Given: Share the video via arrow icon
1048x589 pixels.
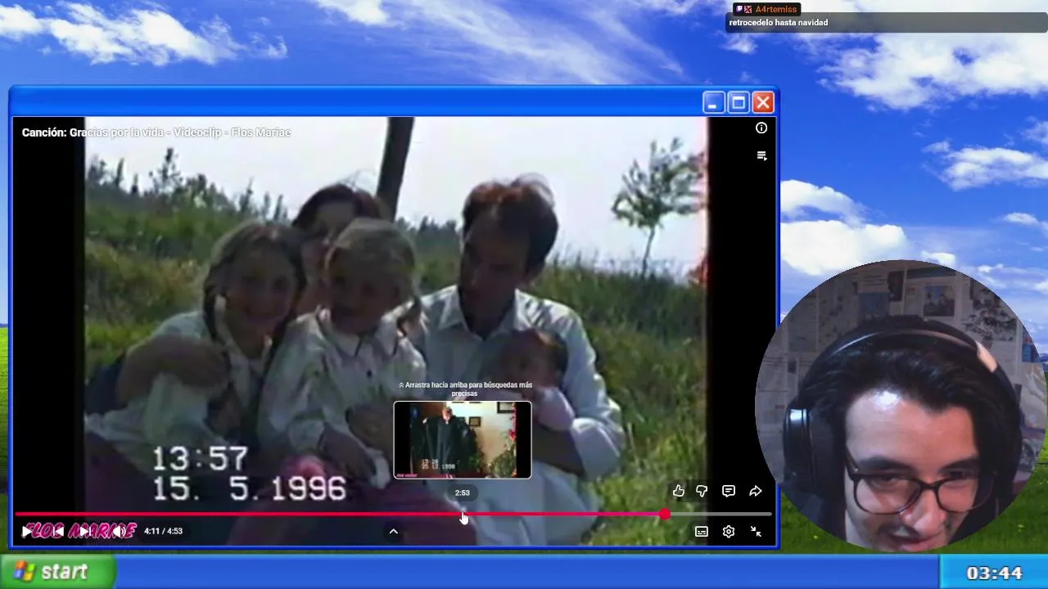Looking at the screenshot, I should point(756,491).
